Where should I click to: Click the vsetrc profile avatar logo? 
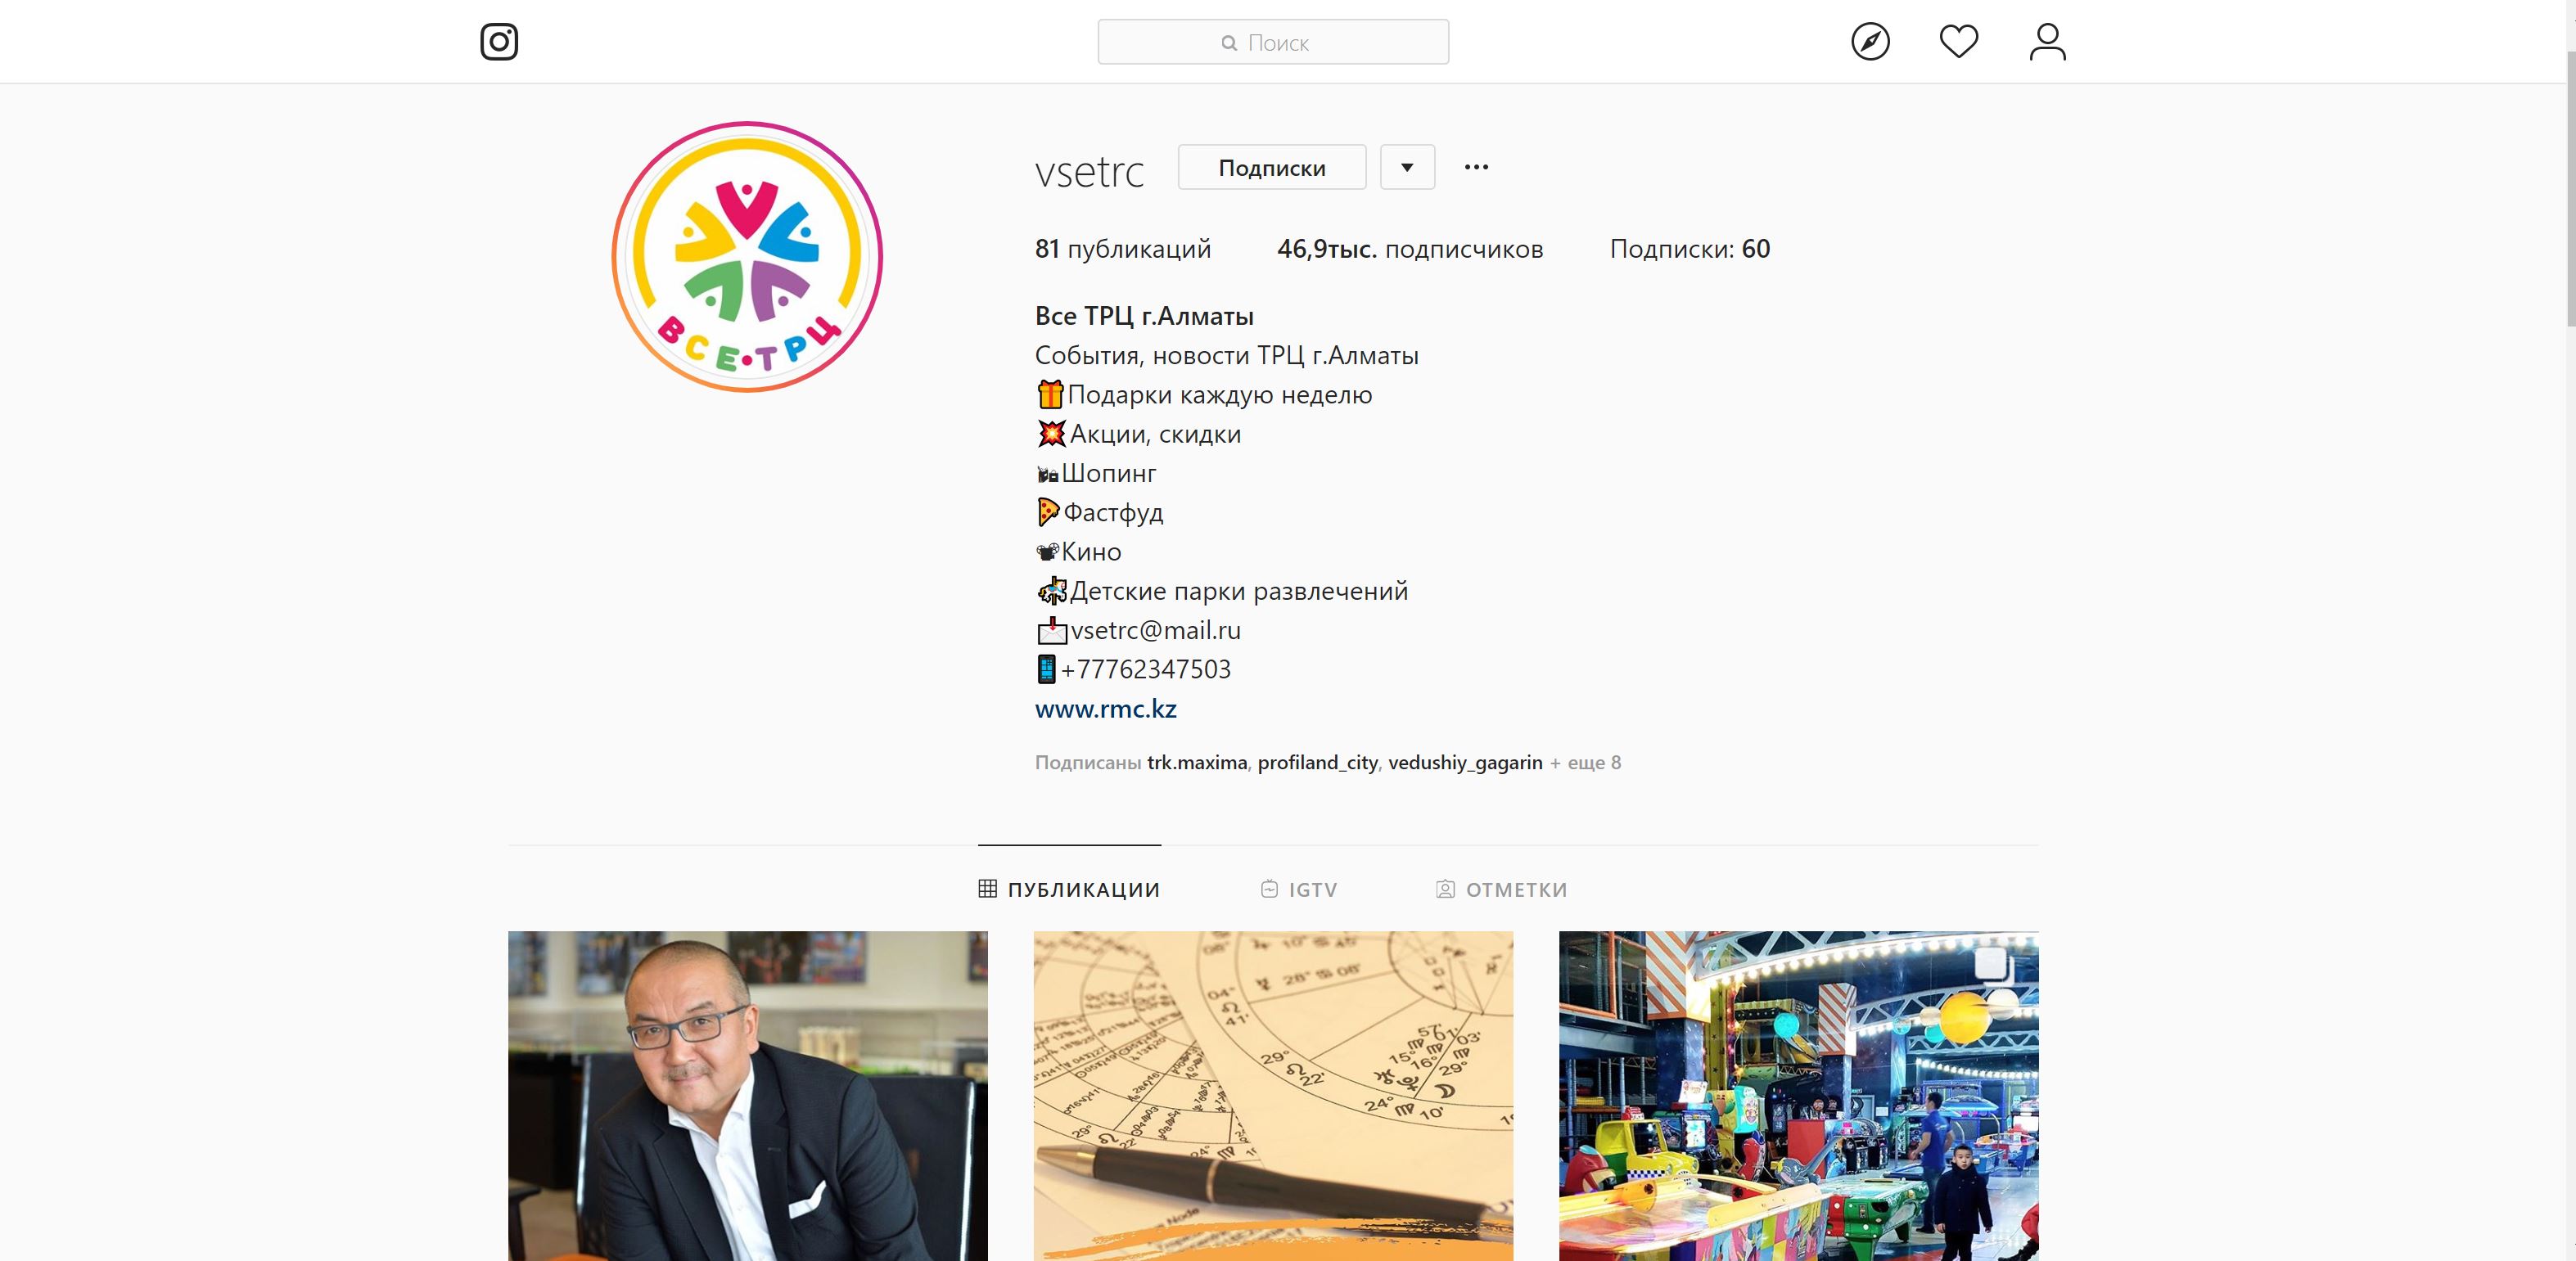747,257
